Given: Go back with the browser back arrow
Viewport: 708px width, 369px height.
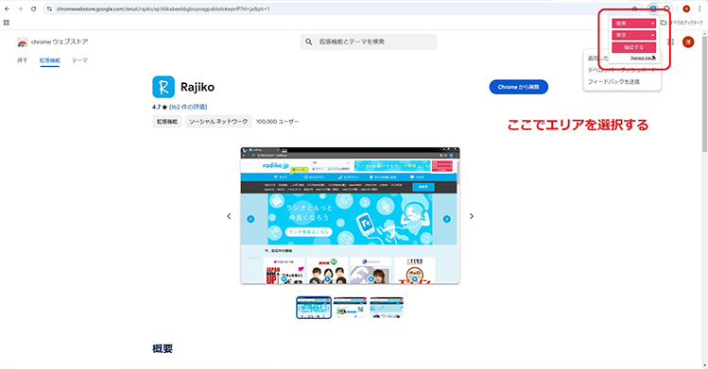Looking at the screenshot, I should coord(7,8).
